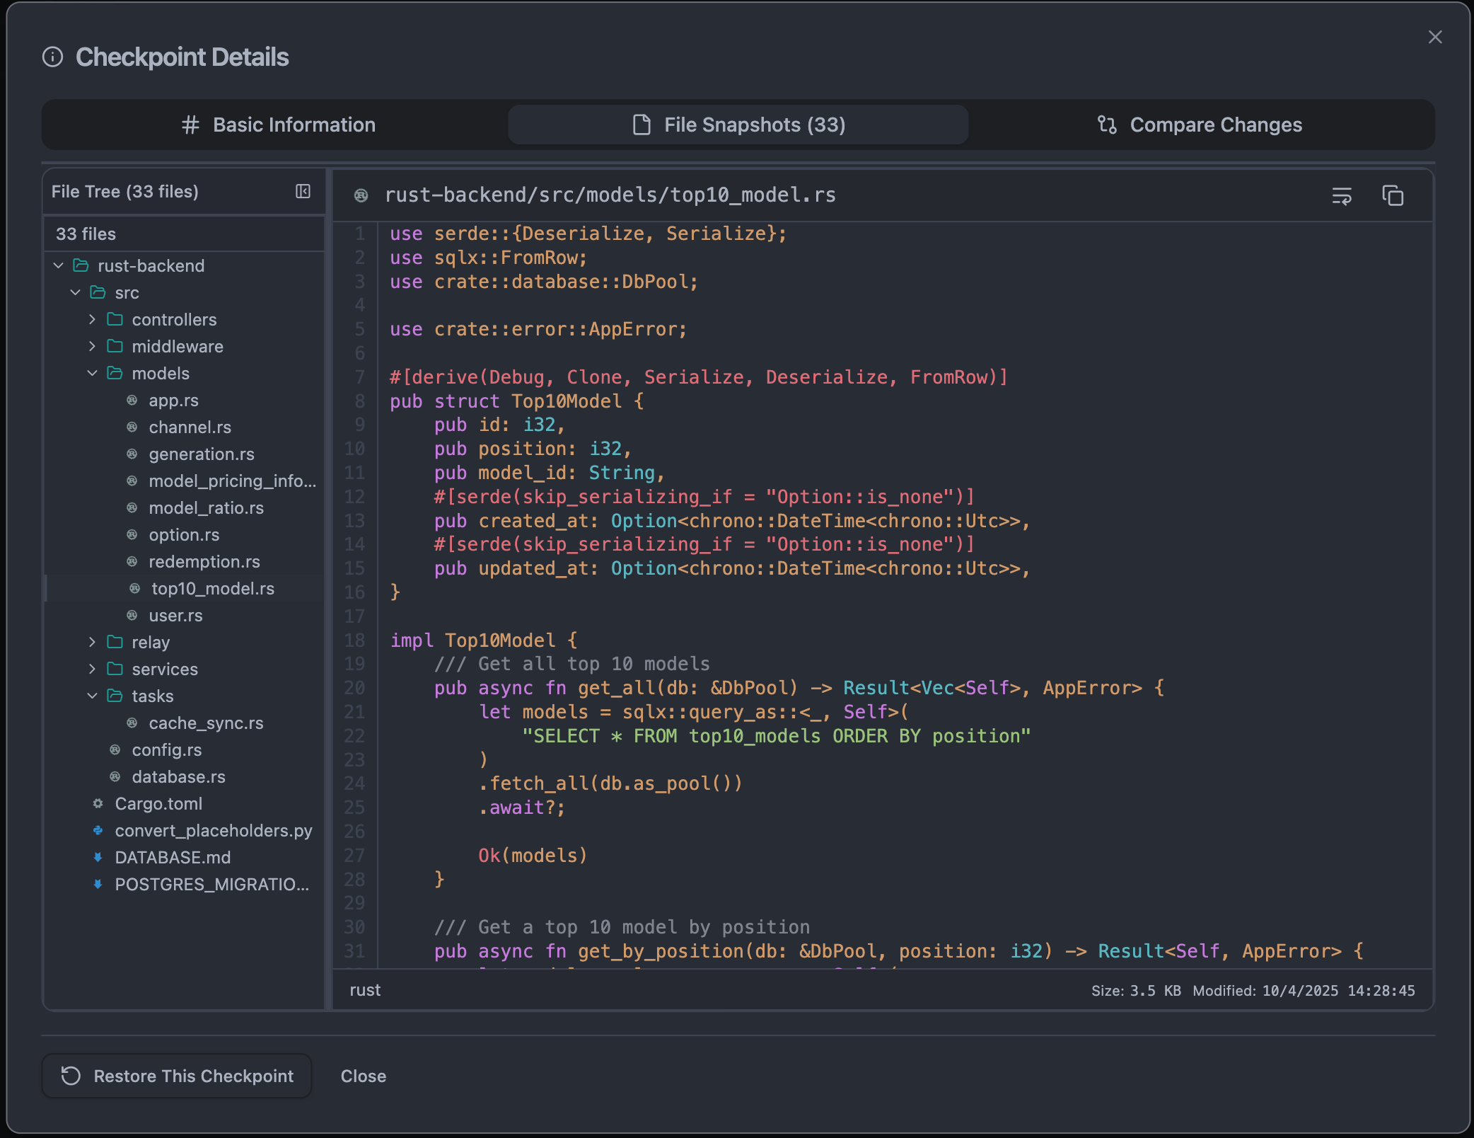1474x1138 pixels.
Task: Click the Close text button
Action: [363, 1076]
